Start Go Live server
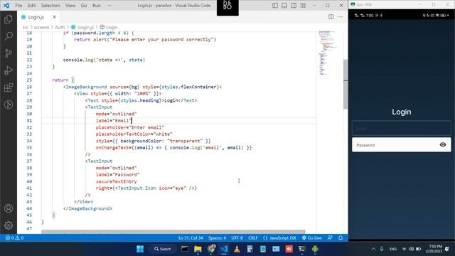This screenshot has width=455, height=256. pos(311,238)
